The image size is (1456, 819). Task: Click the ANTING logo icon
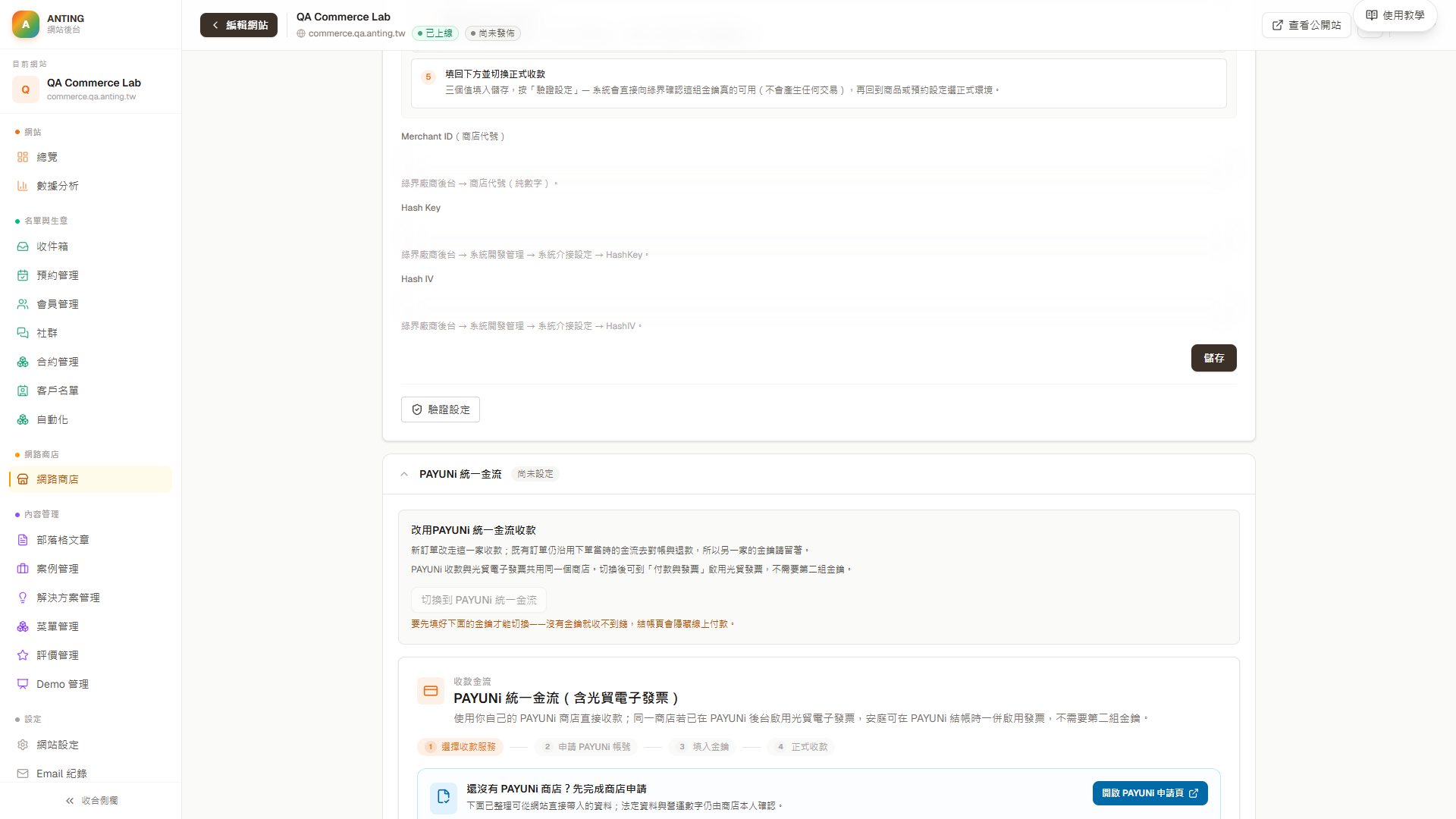pyautogui.click(x=25, y=24)
